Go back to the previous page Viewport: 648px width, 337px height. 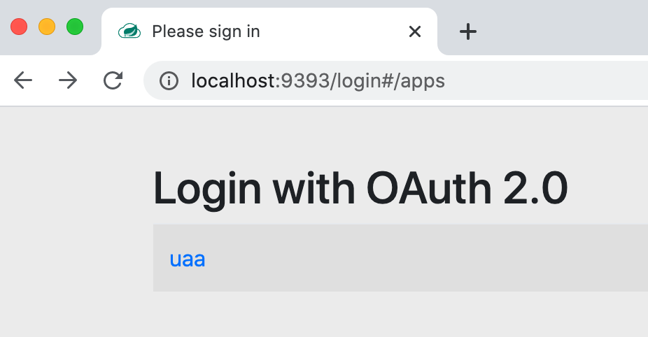tap(23, 81)
